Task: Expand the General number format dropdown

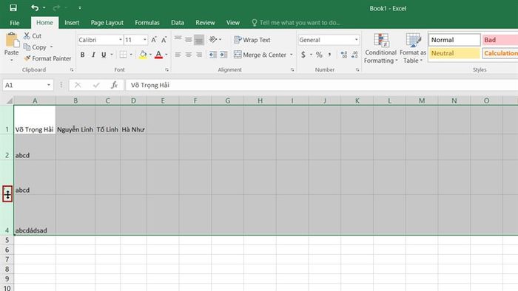Action: click(356, 40)
